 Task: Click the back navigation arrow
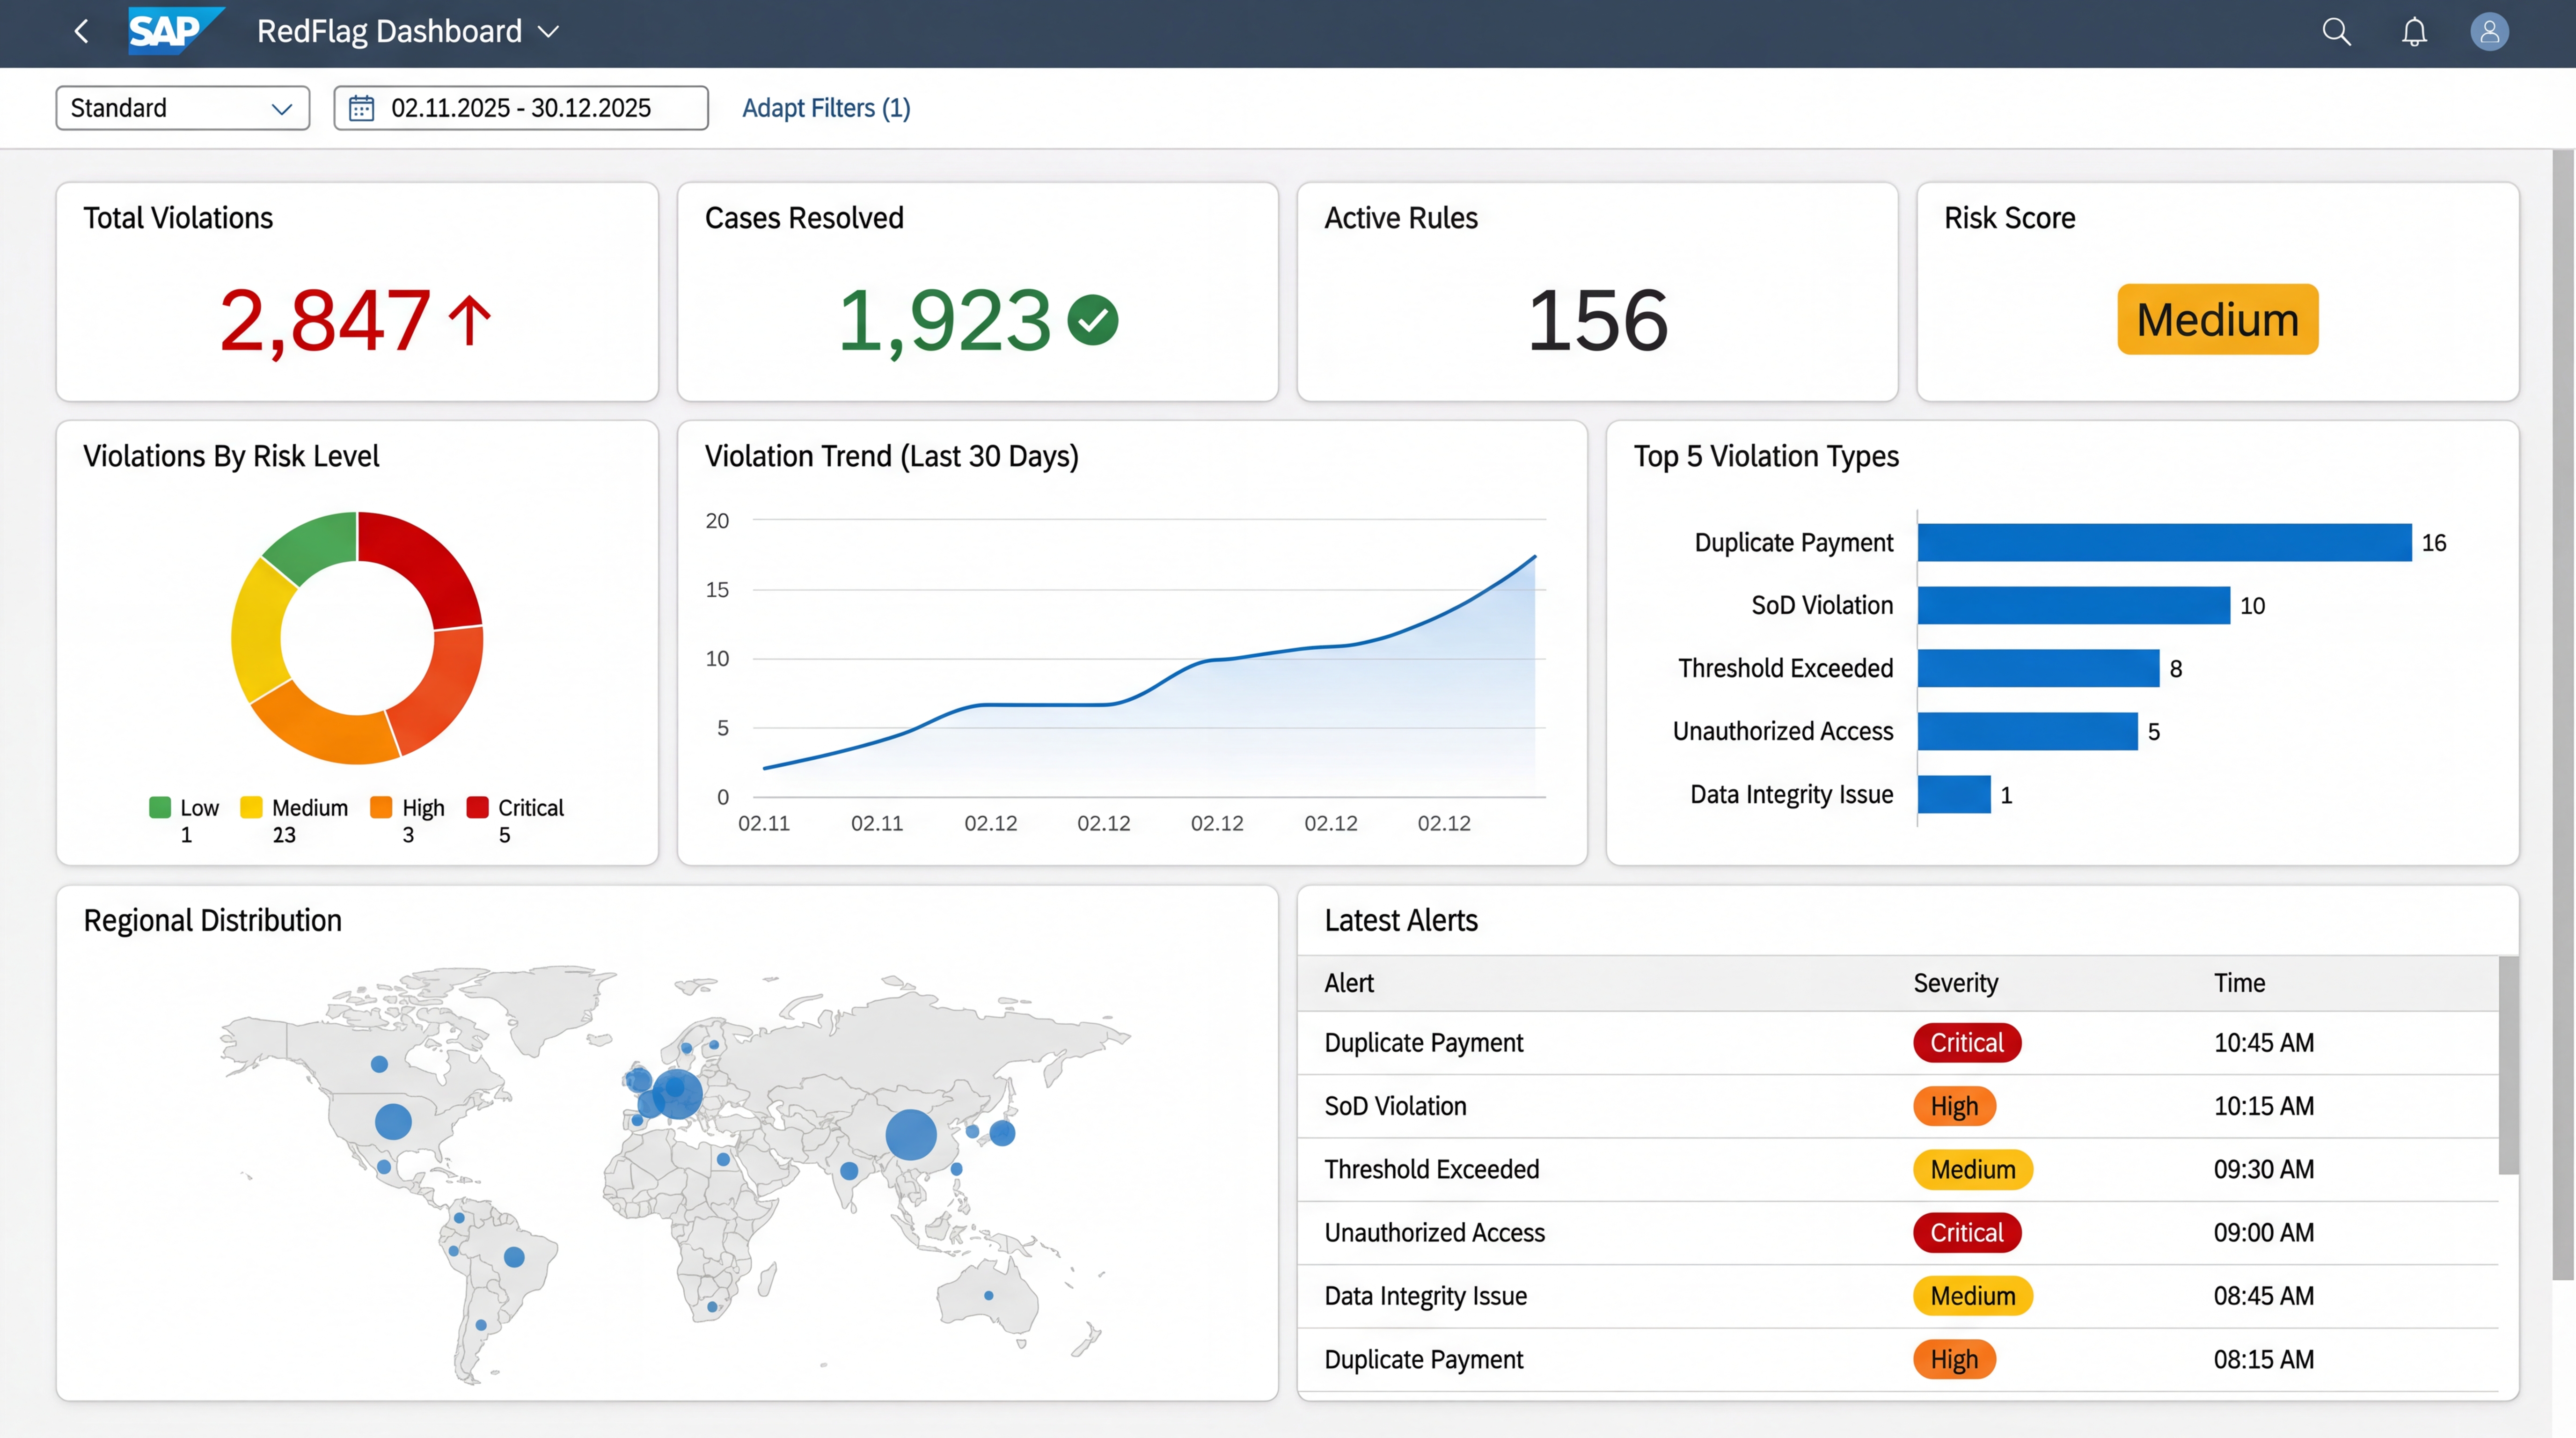[81, 31]
